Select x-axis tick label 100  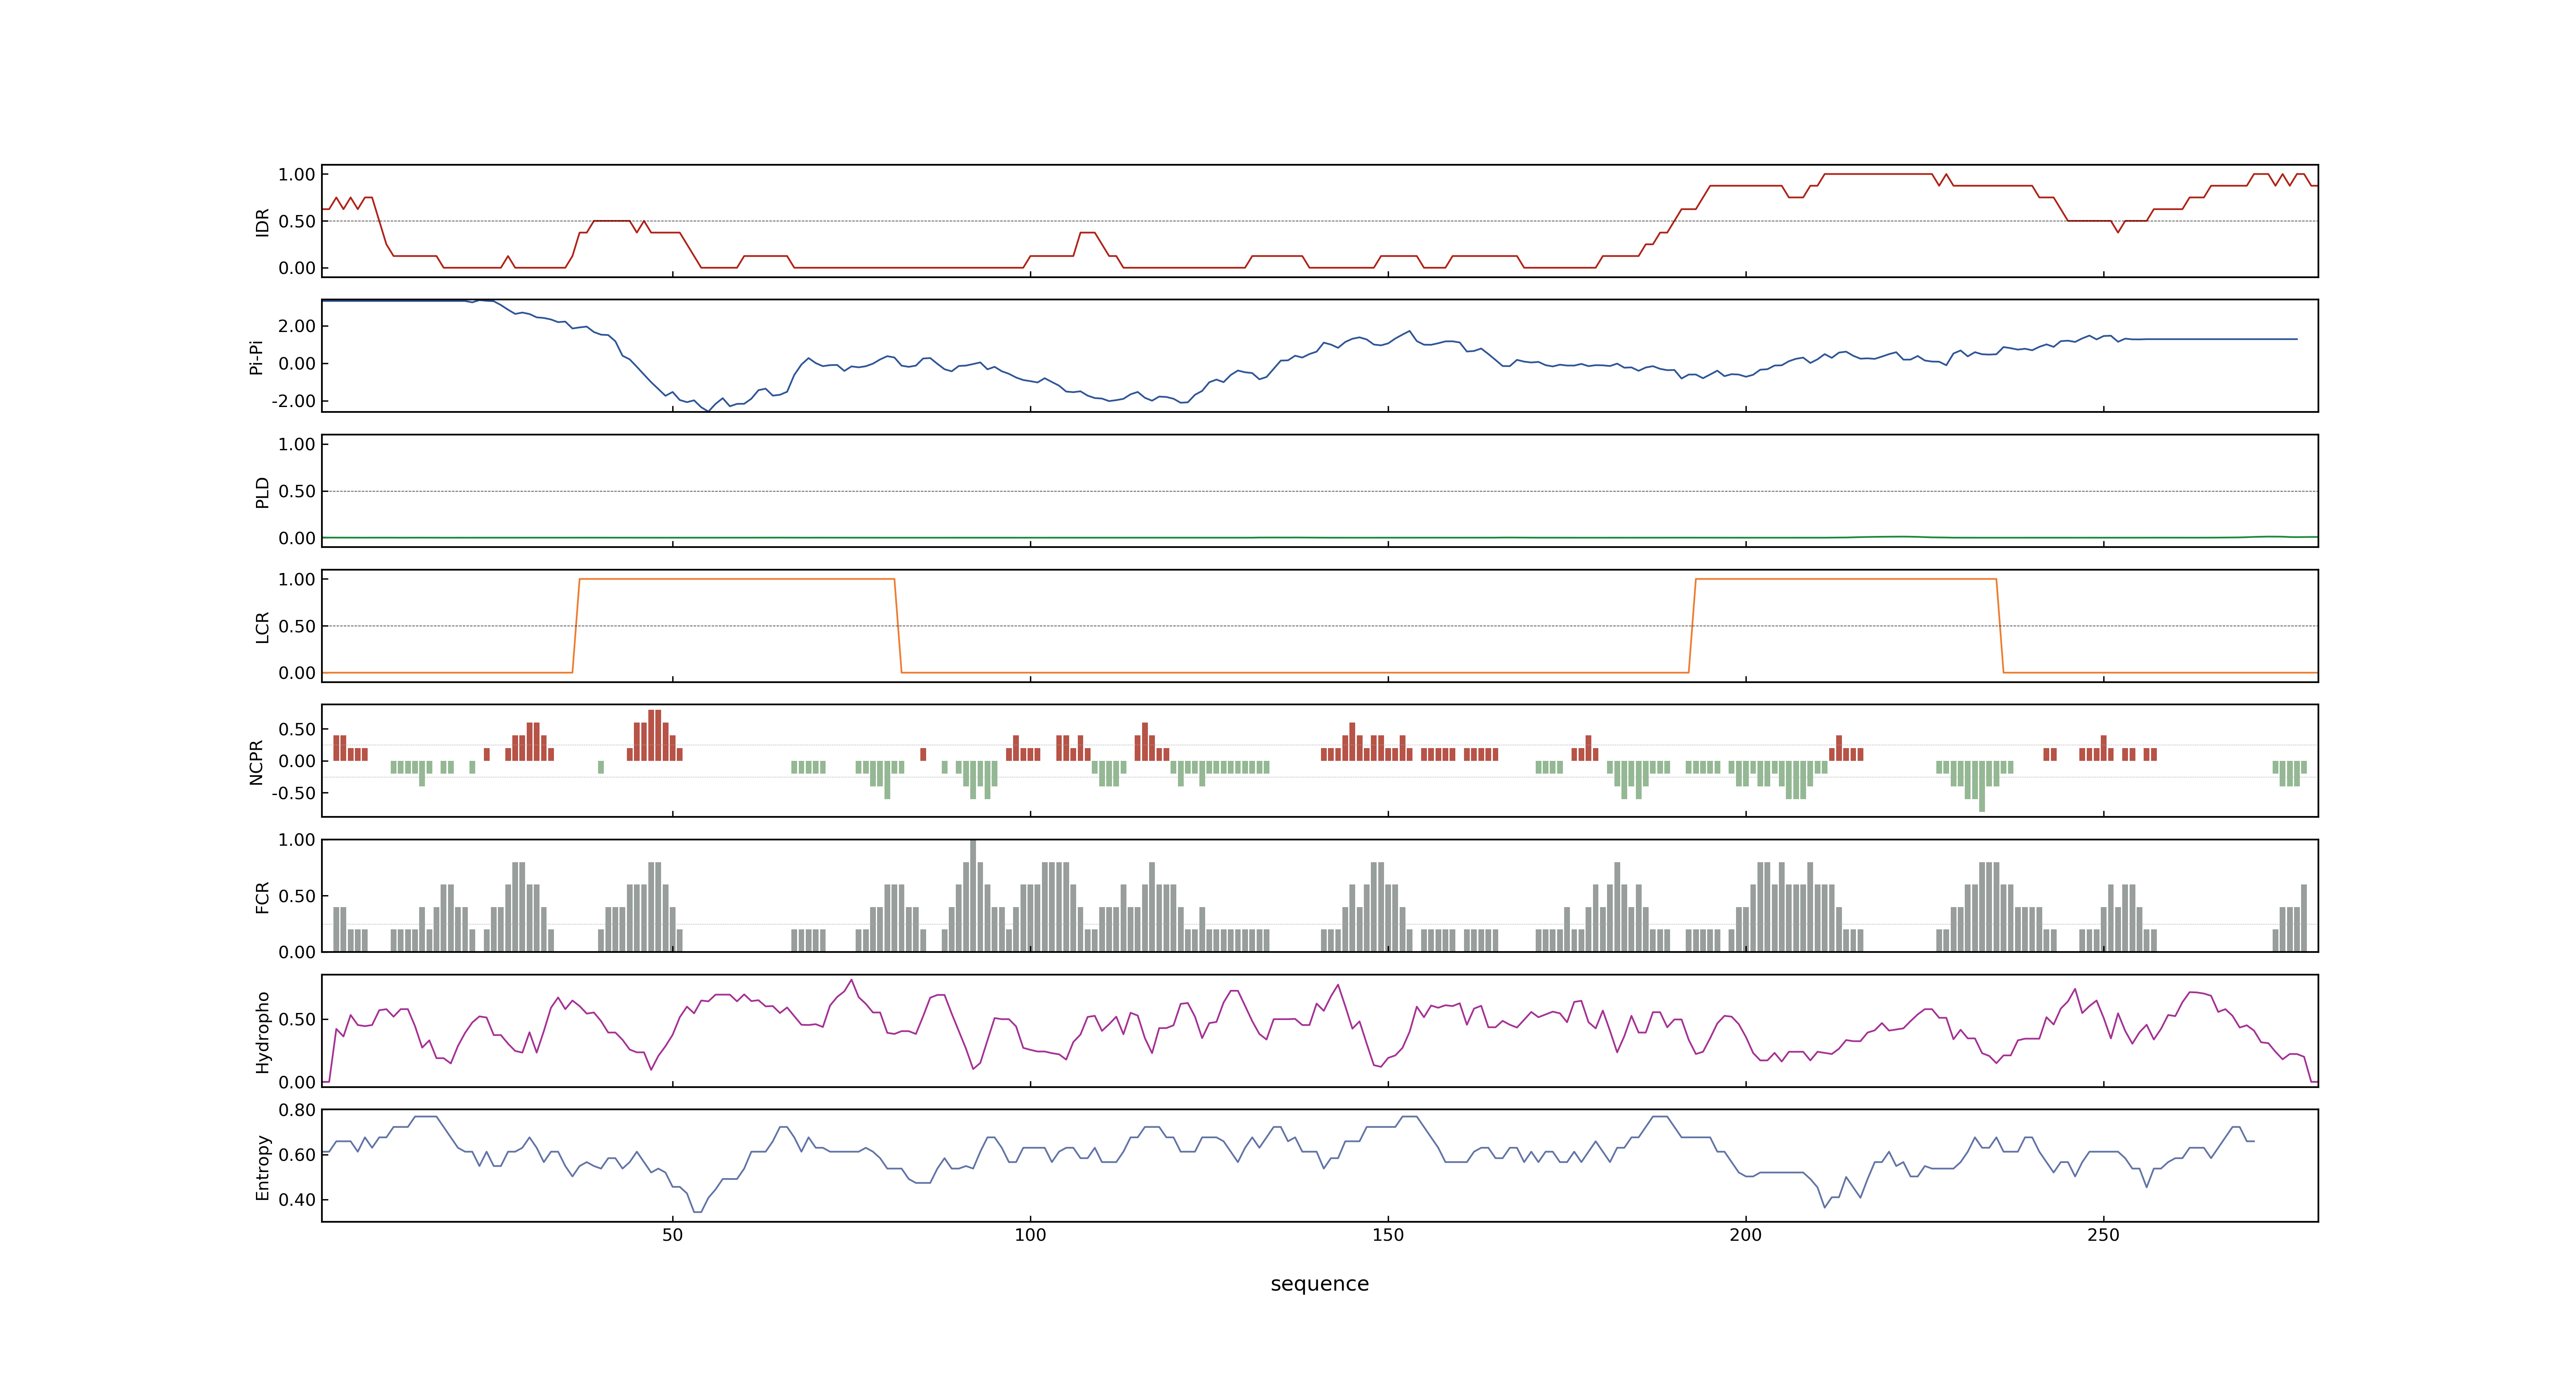coord(1030,1235)
